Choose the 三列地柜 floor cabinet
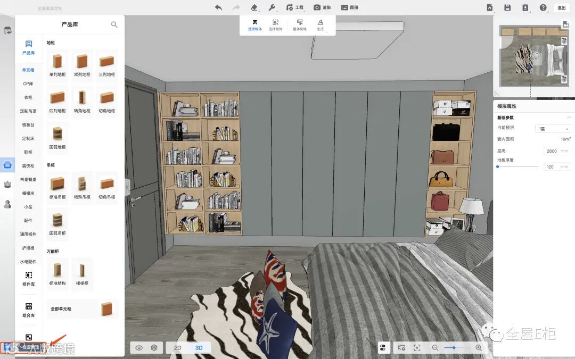The image size is (575, 359). tap(106, 65)
